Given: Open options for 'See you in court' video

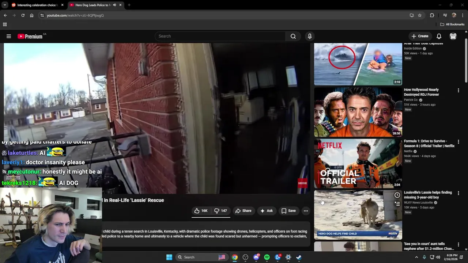Looking at the screenshot, I should click(458, 244).
